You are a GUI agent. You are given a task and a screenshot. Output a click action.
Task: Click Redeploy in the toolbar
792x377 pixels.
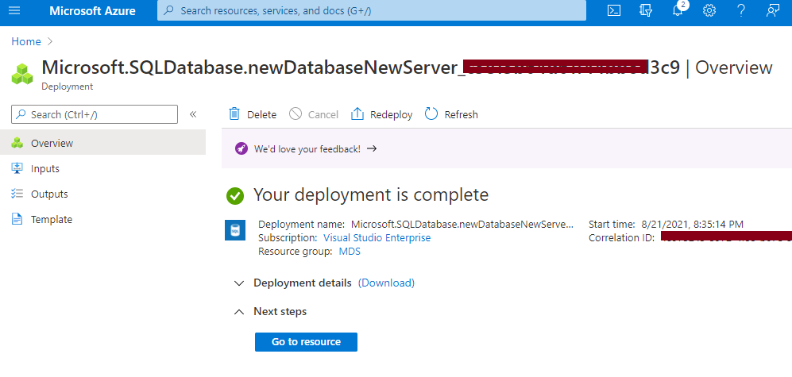381,114
